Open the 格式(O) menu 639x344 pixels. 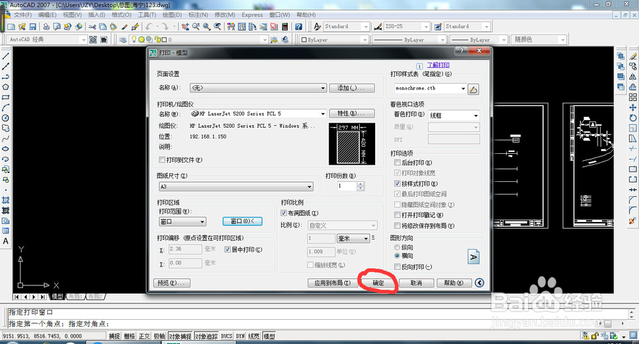(121, 15)
